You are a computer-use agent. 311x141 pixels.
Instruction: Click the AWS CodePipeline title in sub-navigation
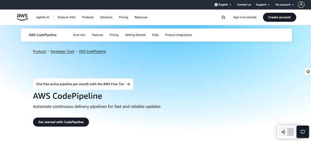[43, 35]
